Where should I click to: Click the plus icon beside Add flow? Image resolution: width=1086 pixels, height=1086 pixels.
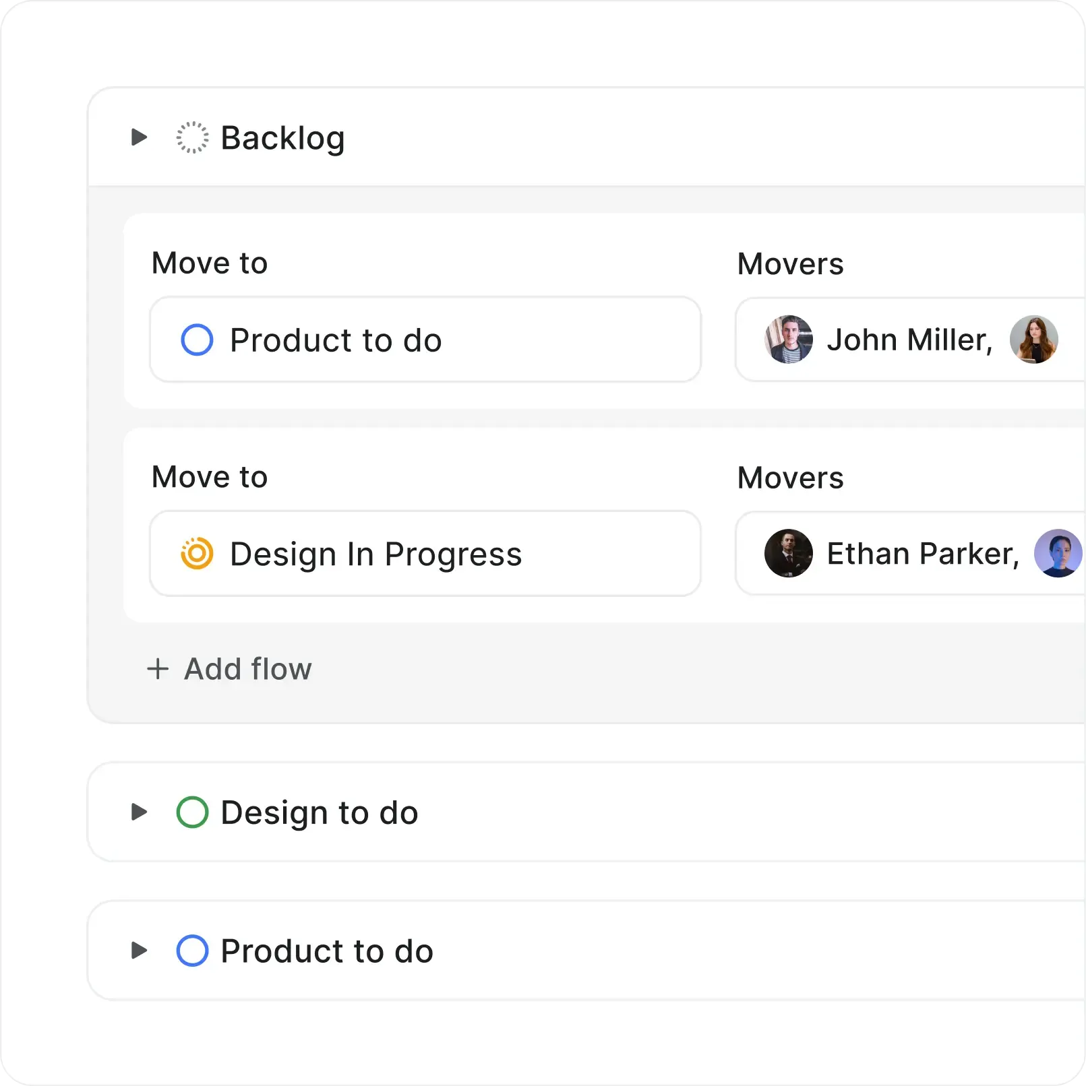pyautogui.click(x=158, y=669)
